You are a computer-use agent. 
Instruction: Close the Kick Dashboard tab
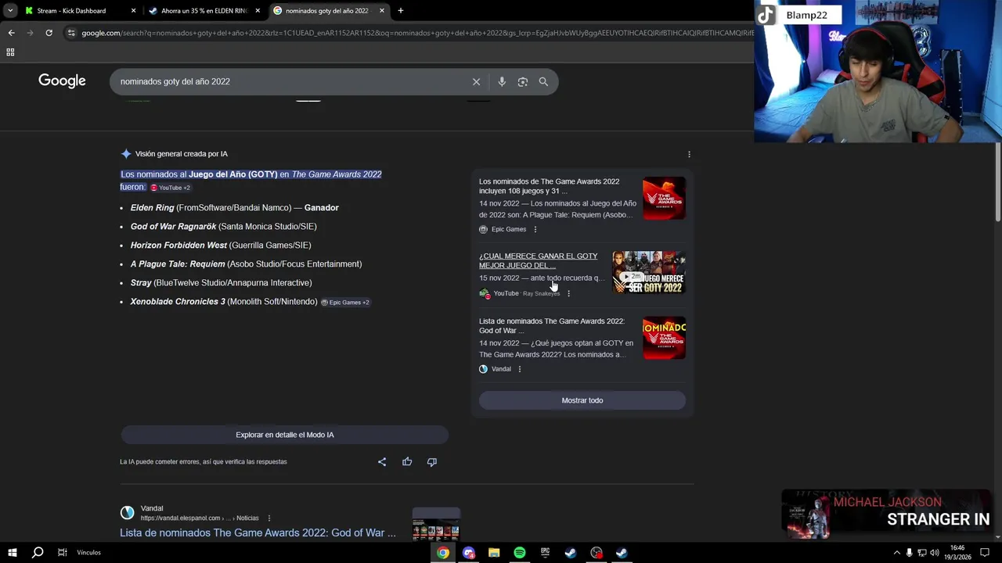point(133,11)
